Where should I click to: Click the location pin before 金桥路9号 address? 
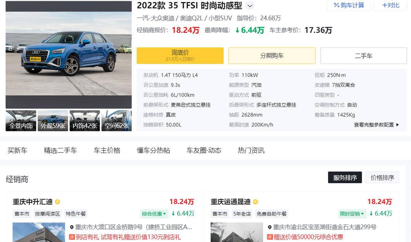(x=71, y=227)
